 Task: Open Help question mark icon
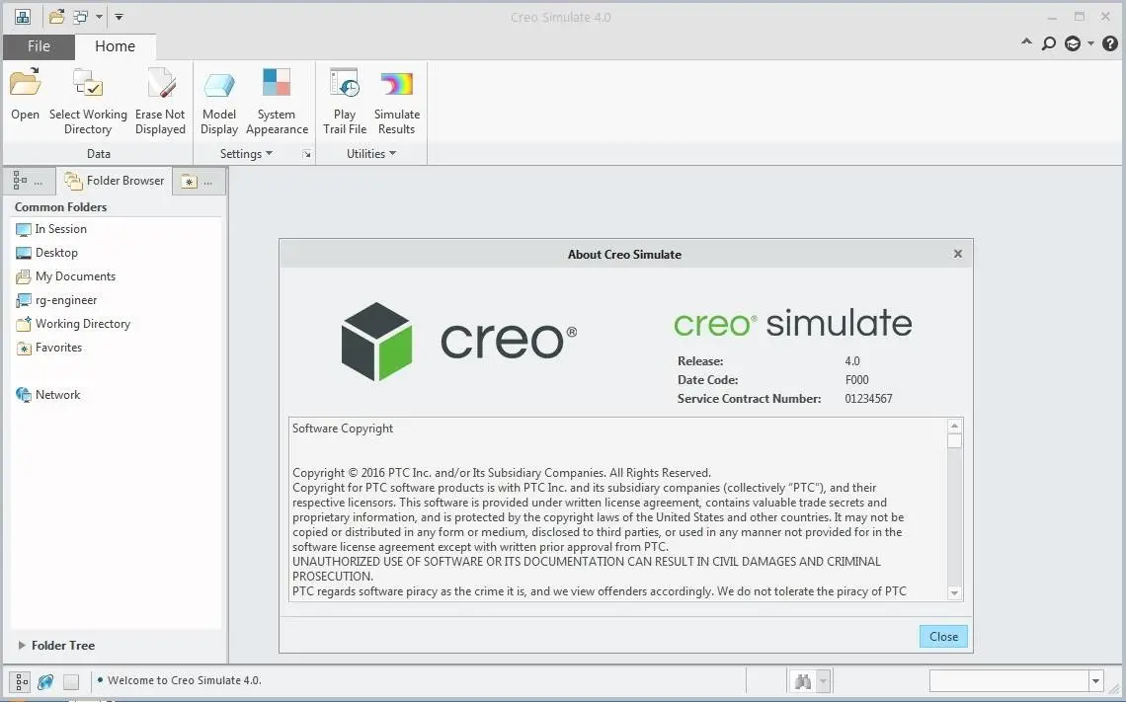pyautogui.click(x=1109, y=43)
